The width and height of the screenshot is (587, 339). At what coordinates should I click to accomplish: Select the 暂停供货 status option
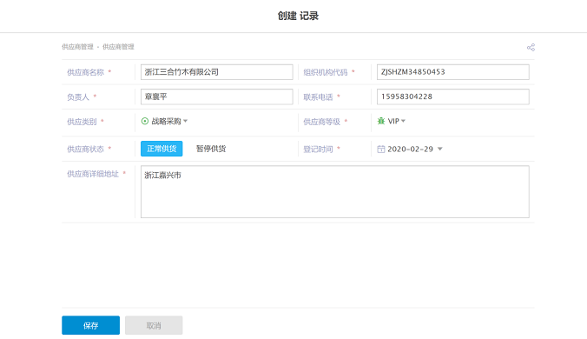click(211, 149)
